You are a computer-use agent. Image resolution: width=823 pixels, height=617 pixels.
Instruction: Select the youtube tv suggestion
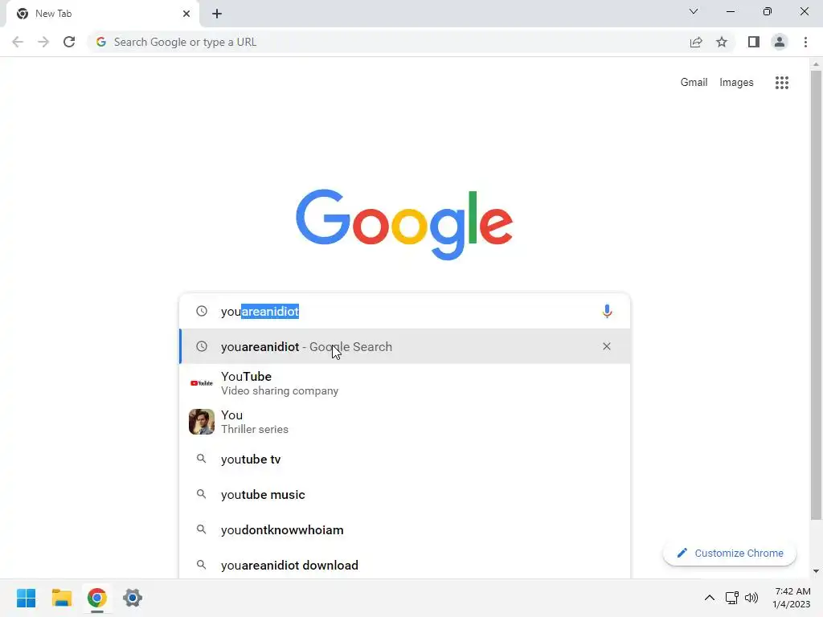(x=405, y=459)
